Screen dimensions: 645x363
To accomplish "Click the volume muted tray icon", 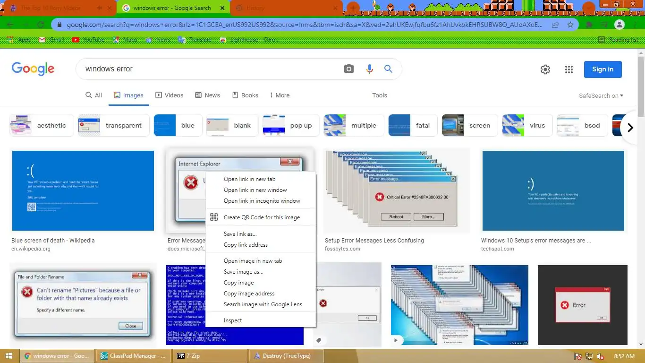I will coord(601,356).
